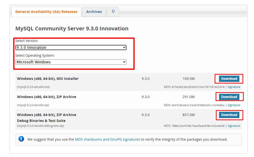Download the 291.0M ZIP Archive
Viewport: 254px width, 157px height.
229,97
